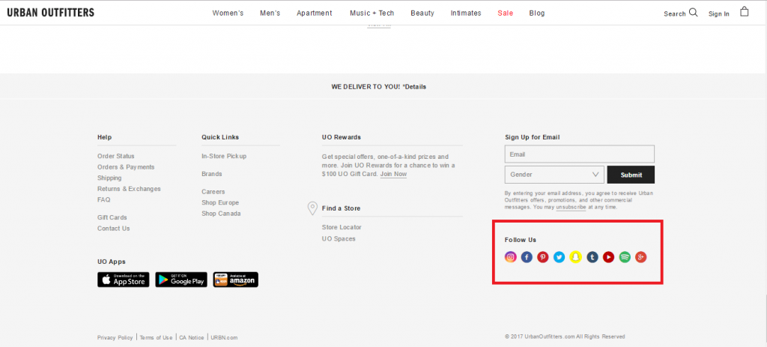The image size is (767, 347).
Task: Open the Beauty menu
Action: point(422,13)
